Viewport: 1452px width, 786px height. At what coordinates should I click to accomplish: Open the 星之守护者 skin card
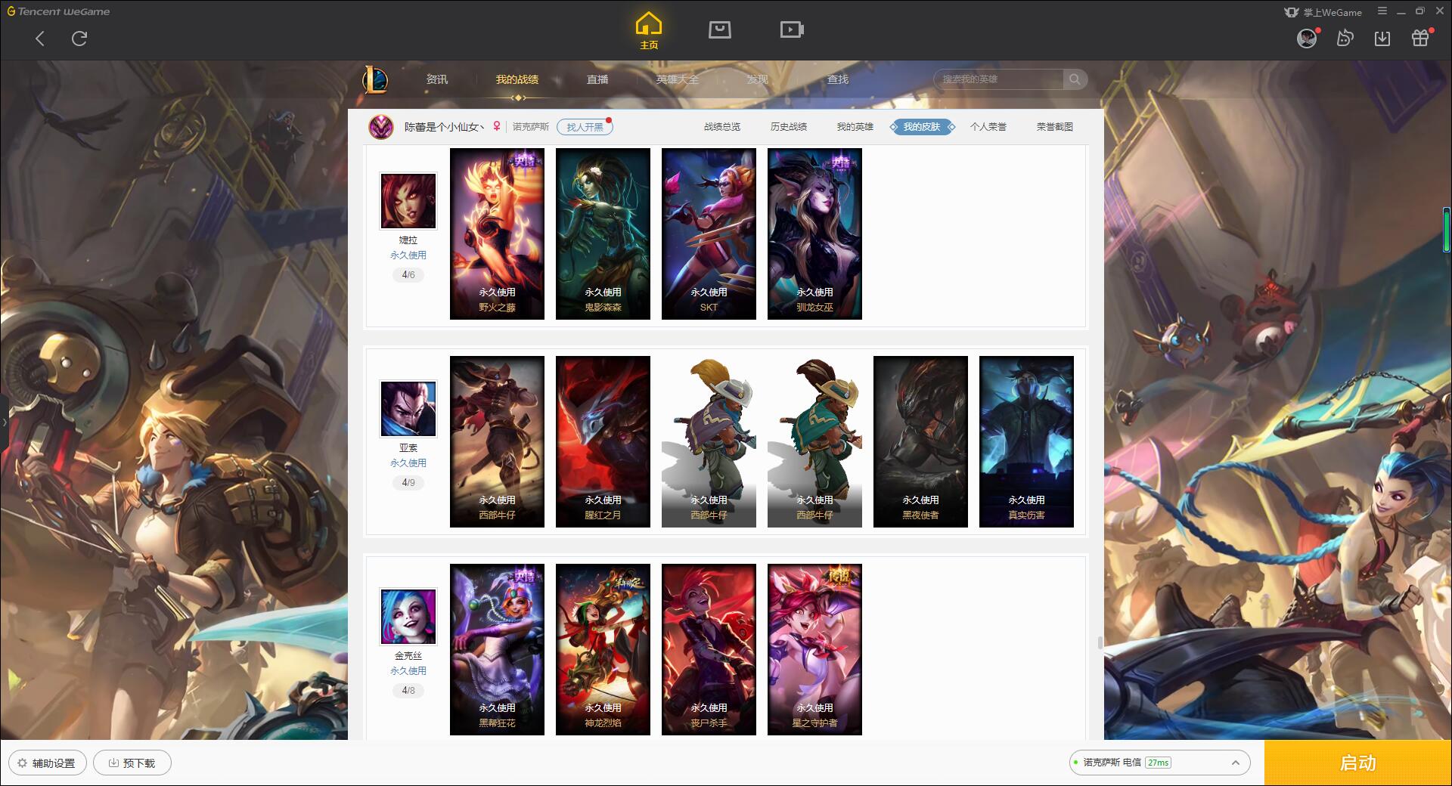click(814, 649)
